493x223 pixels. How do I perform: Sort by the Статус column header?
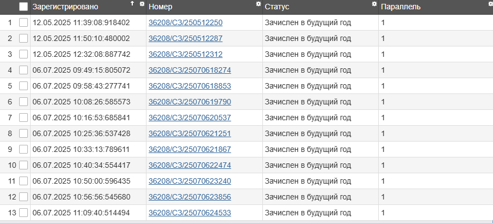tap(277, 7)
